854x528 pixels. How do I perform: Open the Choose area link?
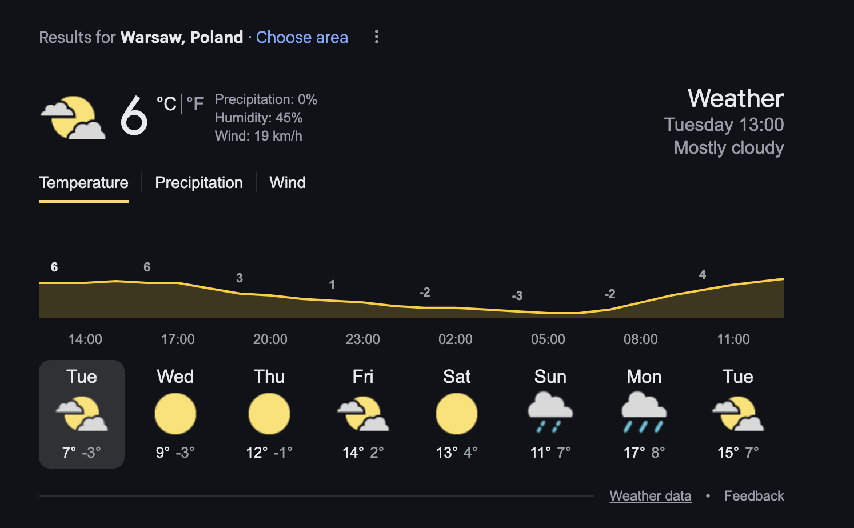pyautogui.click(x=302, y=37)
